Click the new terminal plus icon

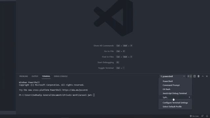[x=188, y=76]
